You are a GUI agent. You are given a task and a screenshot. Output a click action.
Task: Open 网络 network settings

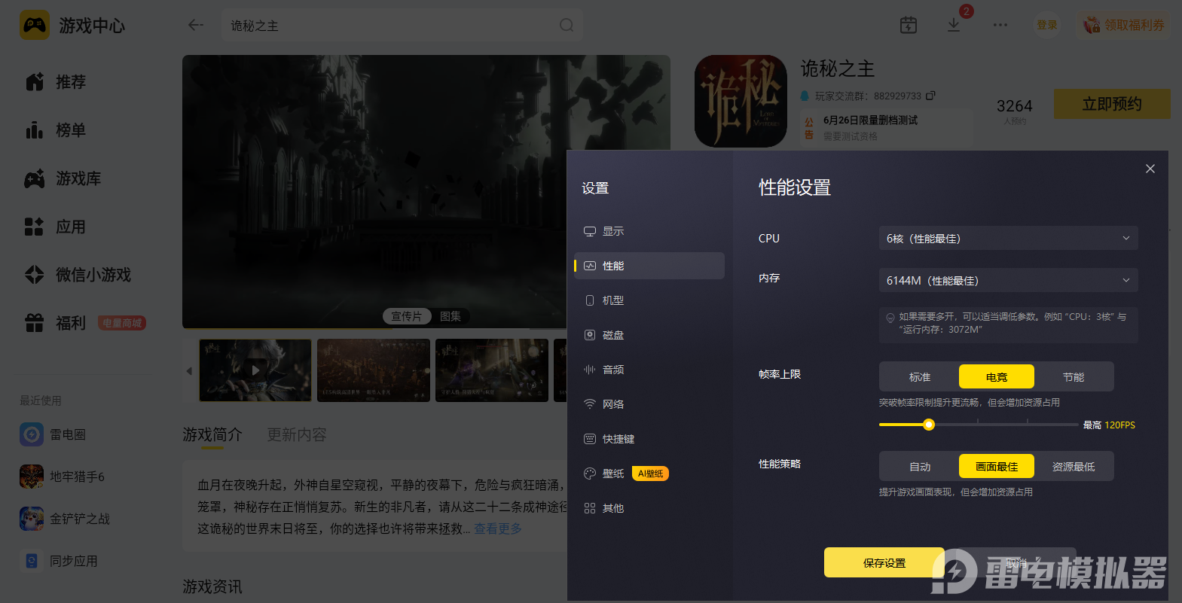649,404
